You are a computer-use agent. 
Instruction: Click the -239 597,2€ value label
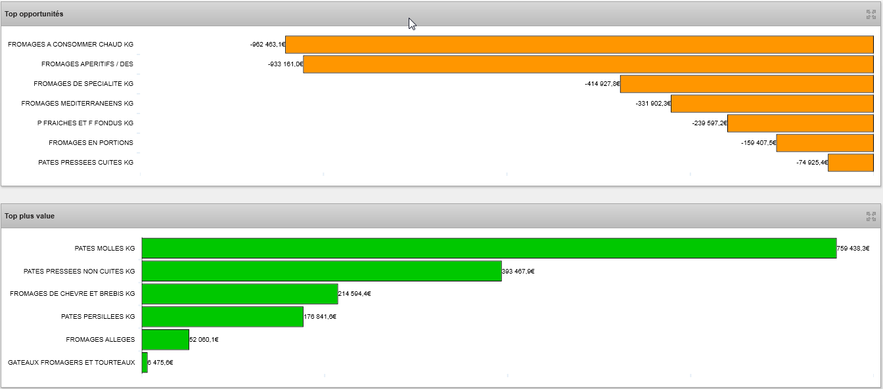(x=710, y=123)
